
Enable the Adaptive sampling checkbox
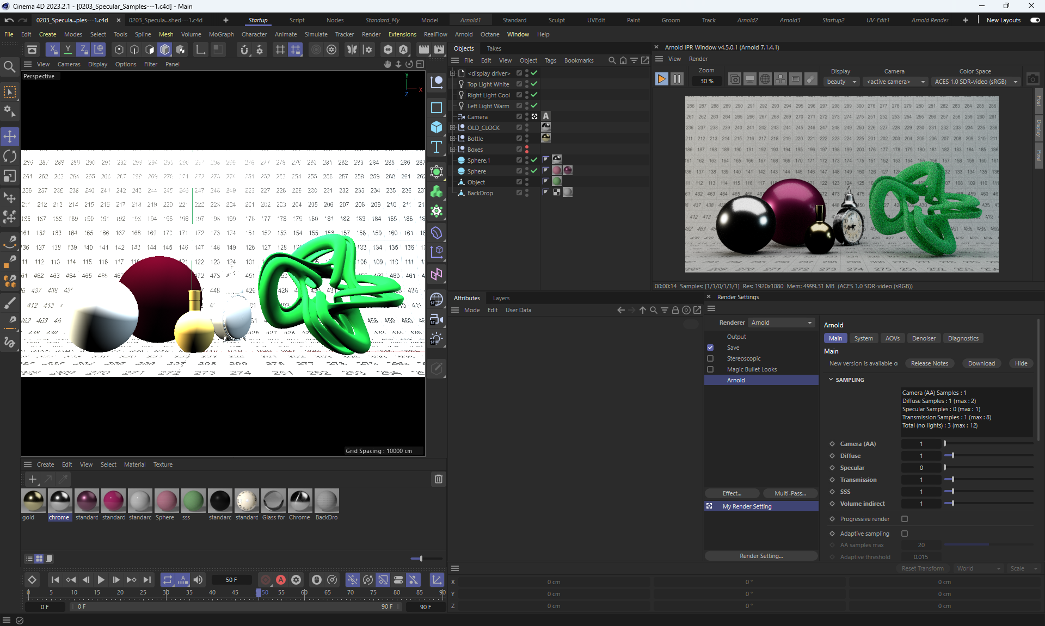point(905,534)
